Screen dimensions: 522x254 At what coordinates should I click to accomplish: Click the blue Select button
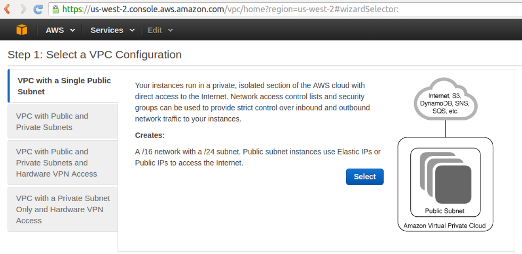click(x=364, y=177)
